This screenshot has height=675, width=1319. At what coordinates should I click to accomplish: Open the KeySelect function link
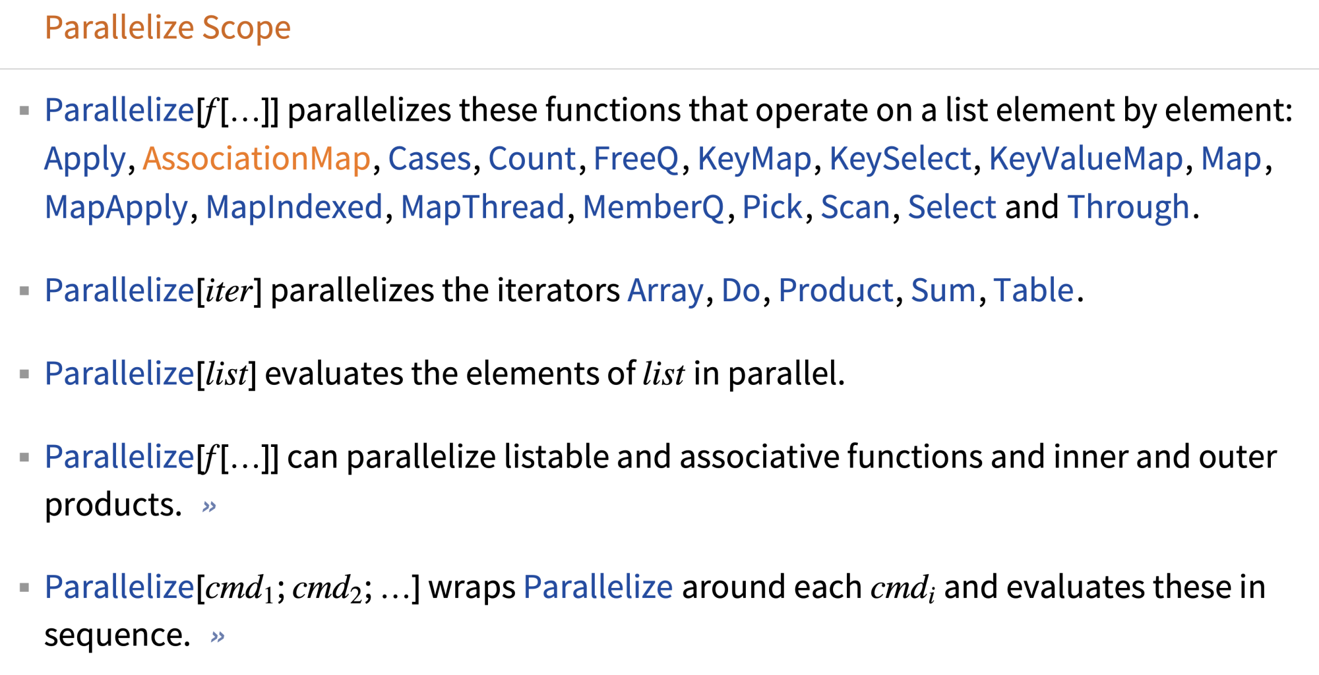click(x=900, y=160)
